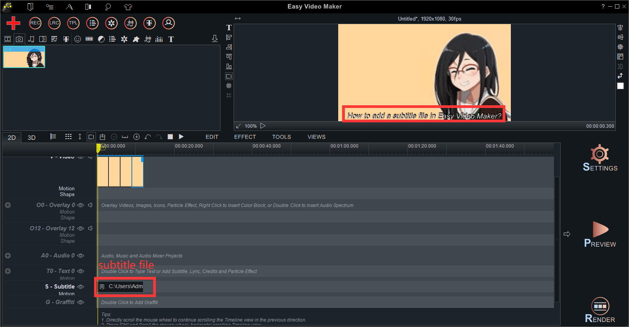Viewport: 629px width, 327px height.
Task: Open the round flower particle effect tool
Action: click(x=111, y=23)
